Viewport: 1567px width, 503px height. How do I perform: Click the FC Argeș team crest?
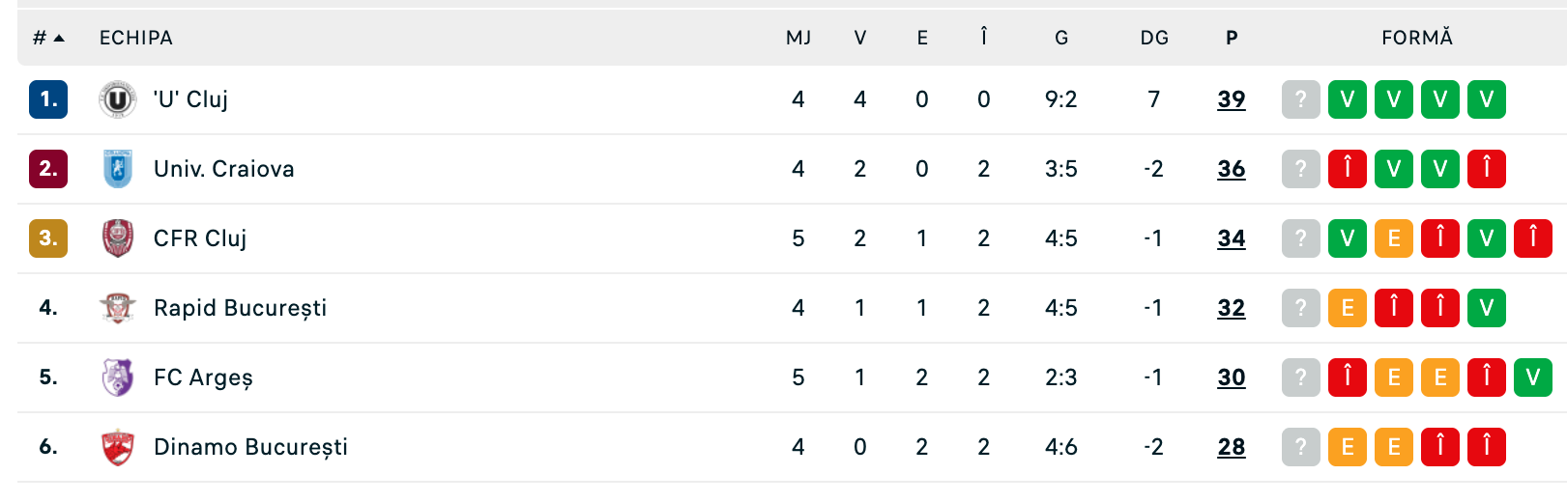pyautogui.click(x=118, y=377)
